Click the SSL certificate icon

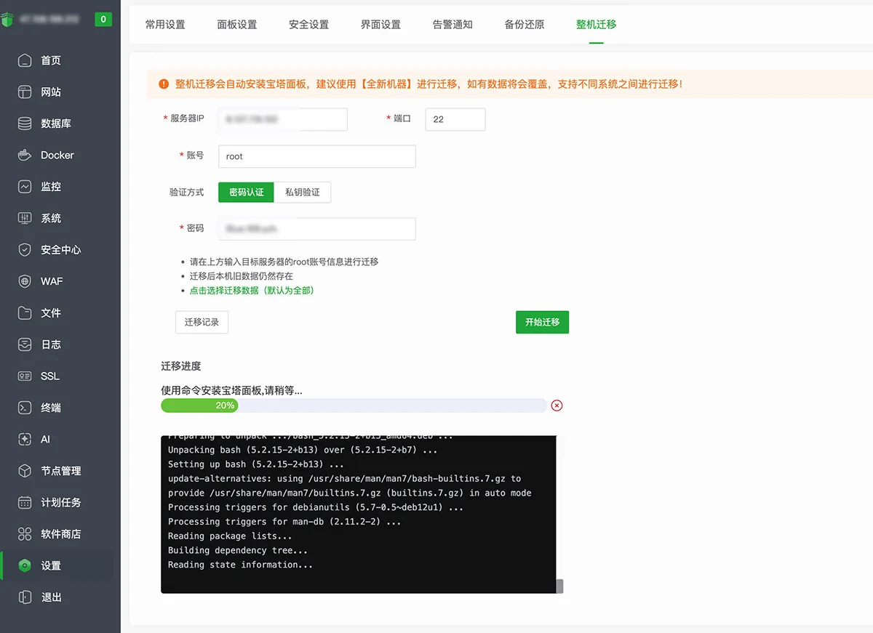pyautogui.click(x=25, y=376)
